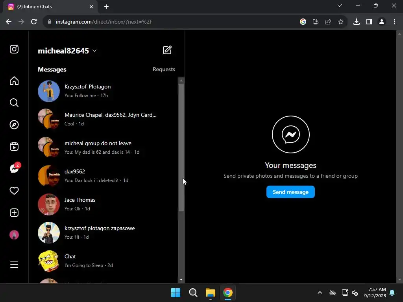Reload the Instagram page
The image size is (403, 302).
coord(34,22)
